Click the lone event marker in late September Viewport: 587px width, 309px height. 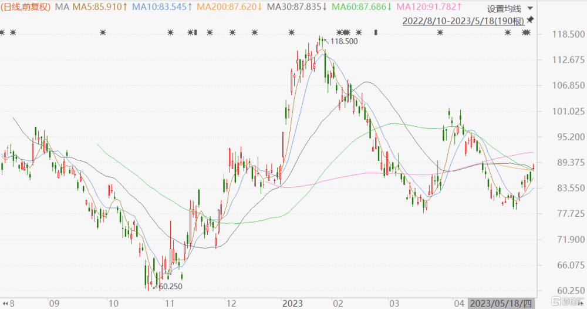coord(103,33)
